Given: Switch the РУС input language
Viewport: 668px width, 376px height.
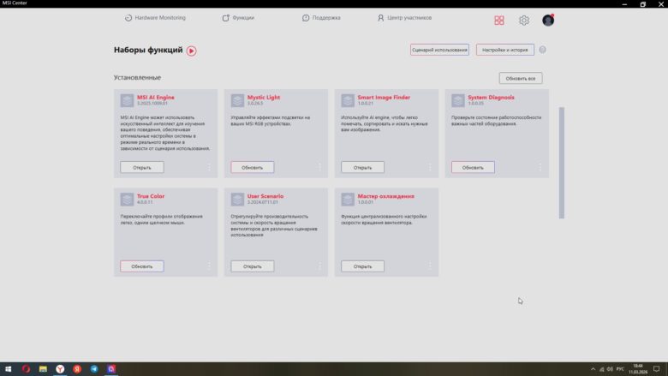Looking at the screenshot, I should [x=620, y=369].
